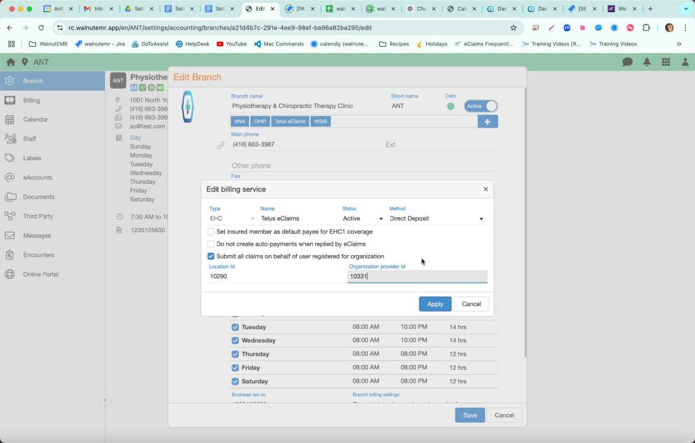
Task: Click the plus icon to add billing service
Action: coord(487,121)
